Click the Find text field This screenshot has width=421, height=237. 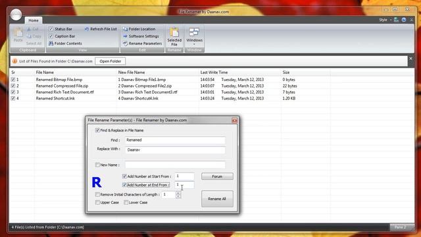175,140
